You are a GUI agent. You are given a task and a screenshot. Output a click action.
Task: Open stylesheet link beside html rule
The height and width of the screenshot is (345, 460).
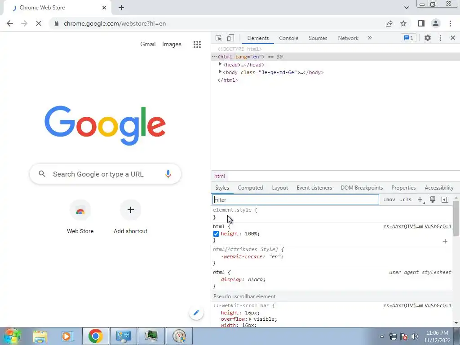pyautogui.click(x=417, y=226)
